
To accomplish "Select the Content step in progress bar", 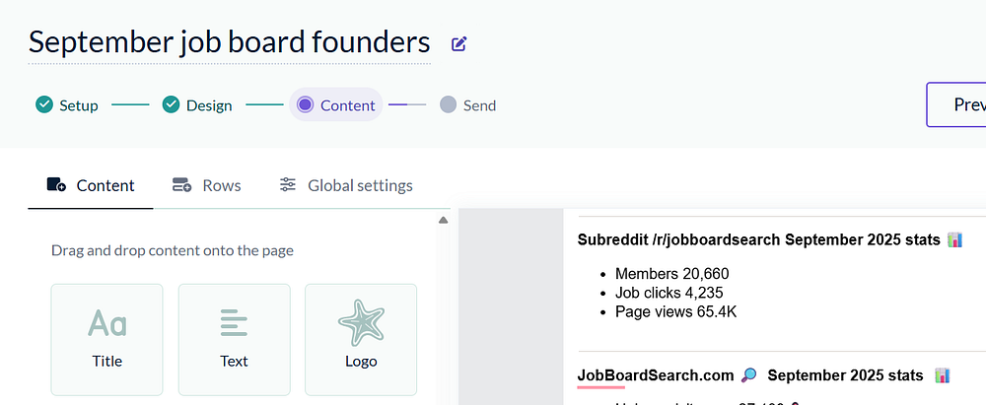I will 336,105.
